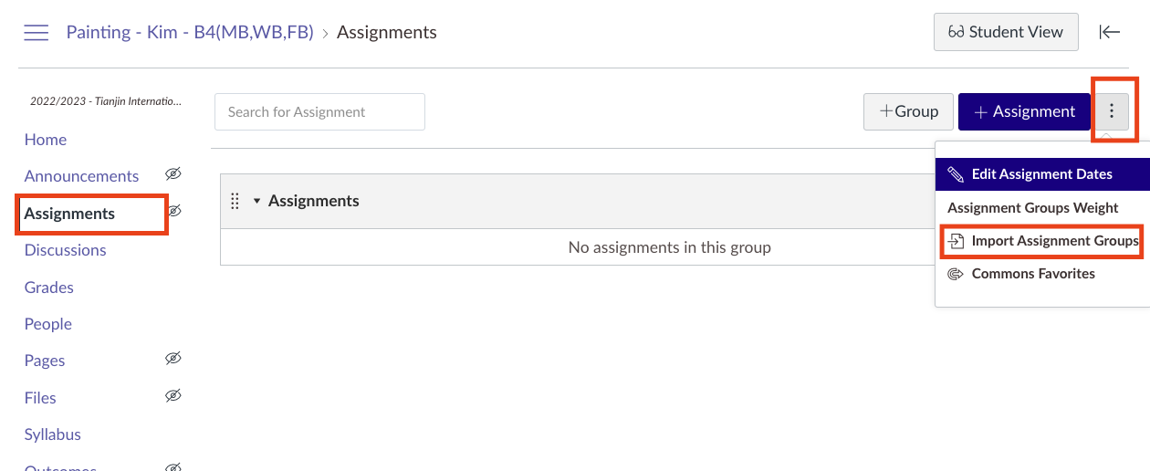Click the Import Assignment Groups arrow icon
Image resolution: width=1150 pixels, height=471 pixels.
point(956,241)
